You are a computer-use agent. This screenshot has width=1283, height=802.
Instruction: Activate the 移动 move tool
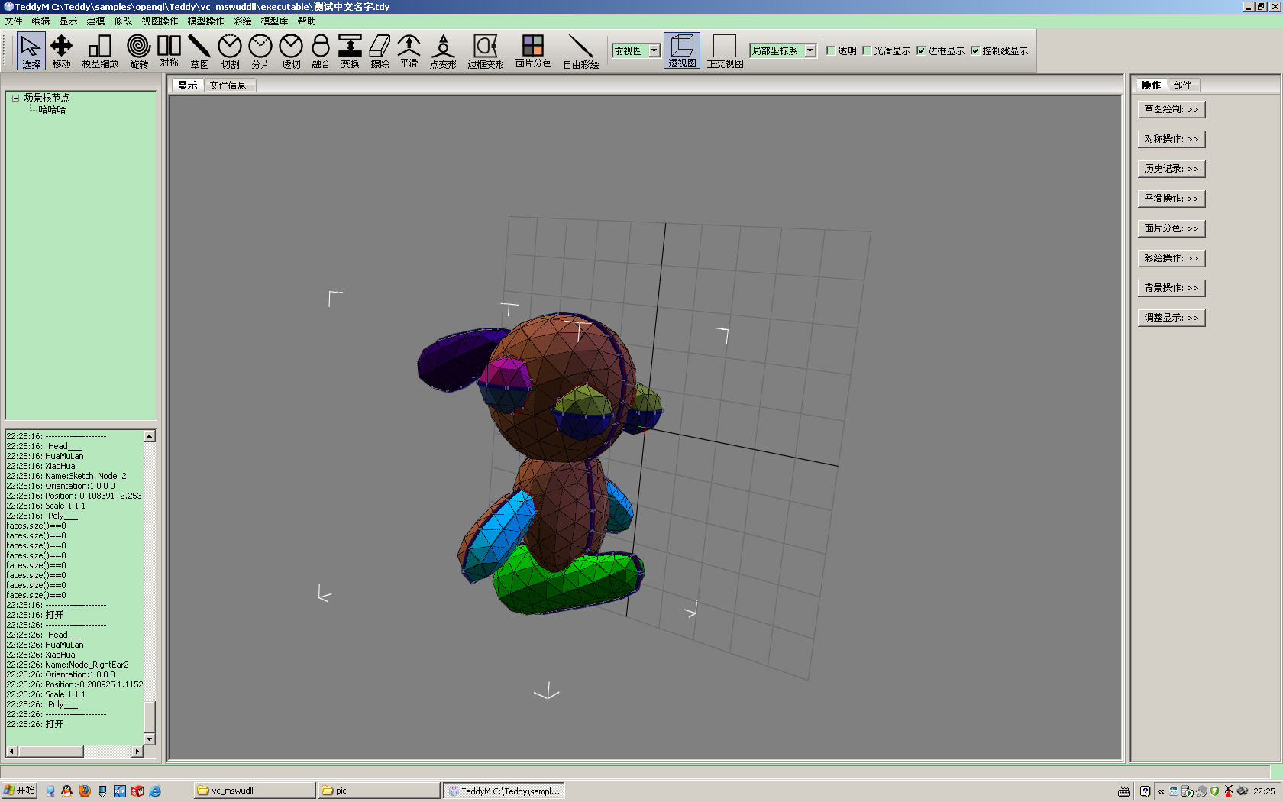(x=62, y=51)
